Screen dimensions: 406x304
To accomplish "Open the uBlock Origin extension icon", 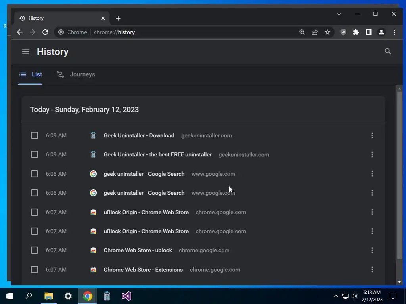I will [343, 32].
